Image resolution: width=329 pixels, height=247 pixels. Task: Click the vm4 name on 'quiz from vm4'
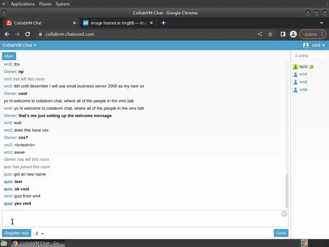coord(8,196)
